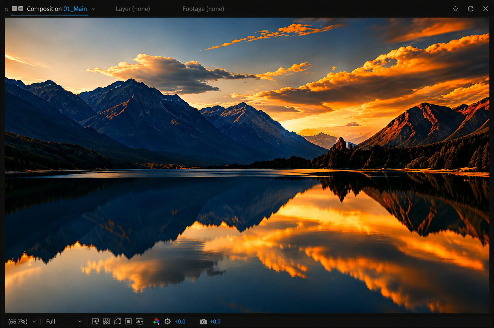Viewport: 494px width, 328px height.
Task: Toggle the transparency grid checkerboard icon
Action: pos(106,322)
